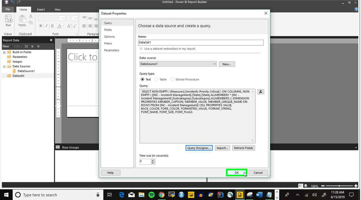Open the Font group dialog launcher
Image resolution: width=361 pixels, height=200 pixels.
77,34
